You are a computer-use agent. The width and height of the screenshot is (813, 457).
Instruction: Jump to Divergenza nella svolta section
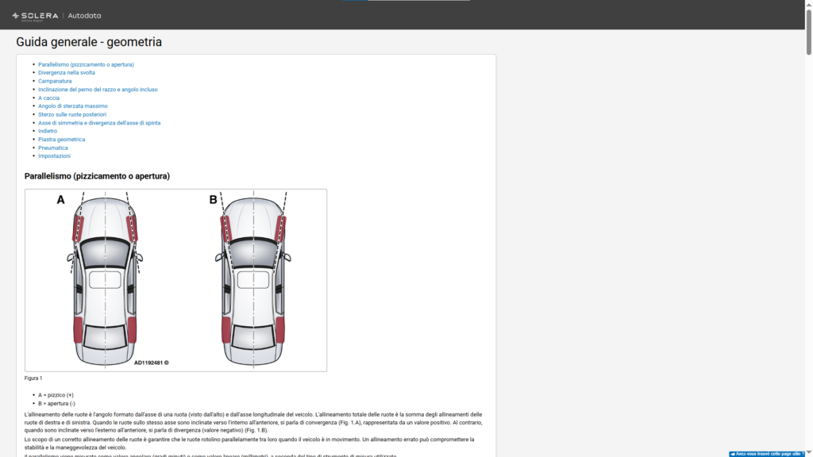[67, 73]
